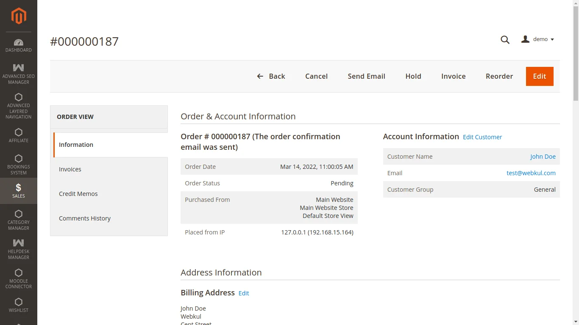This screenshot has width=579, height=325.
Task: Open Category Manager sidebar icon
Action: (19, 214)
